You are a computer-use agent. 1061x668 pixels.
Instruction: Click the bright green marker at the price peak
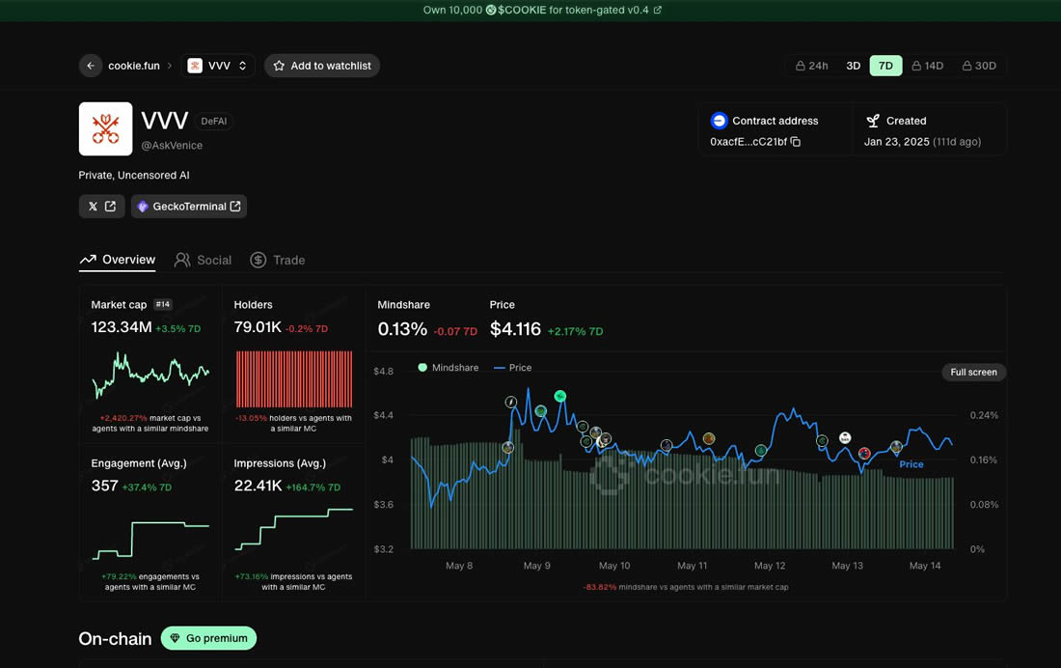pyautogui.click(x=560, y=397)
